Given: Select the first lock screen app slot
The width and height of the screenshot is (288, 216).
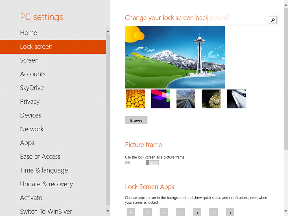Looking at the screenshot, I should coord(131,212).
